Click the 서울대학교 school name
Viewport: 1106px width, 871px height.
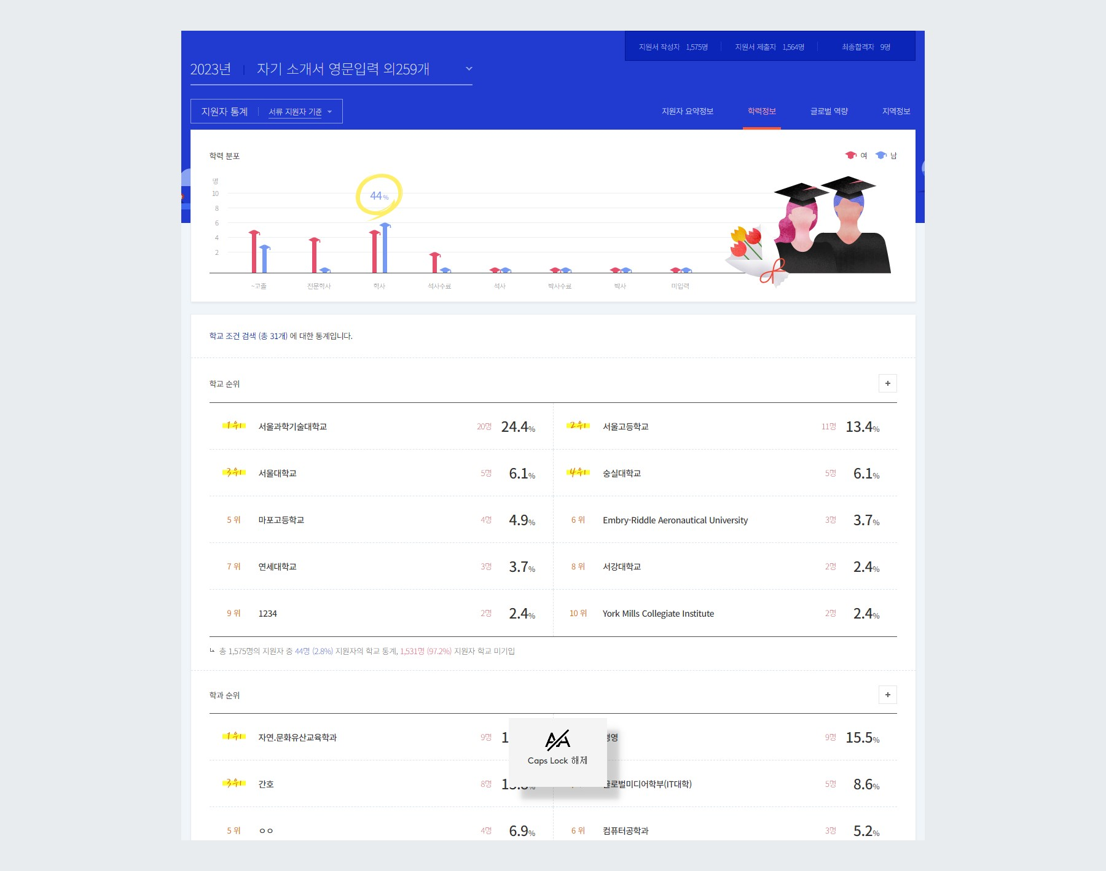pyautogui.click(x=277, y=473)
